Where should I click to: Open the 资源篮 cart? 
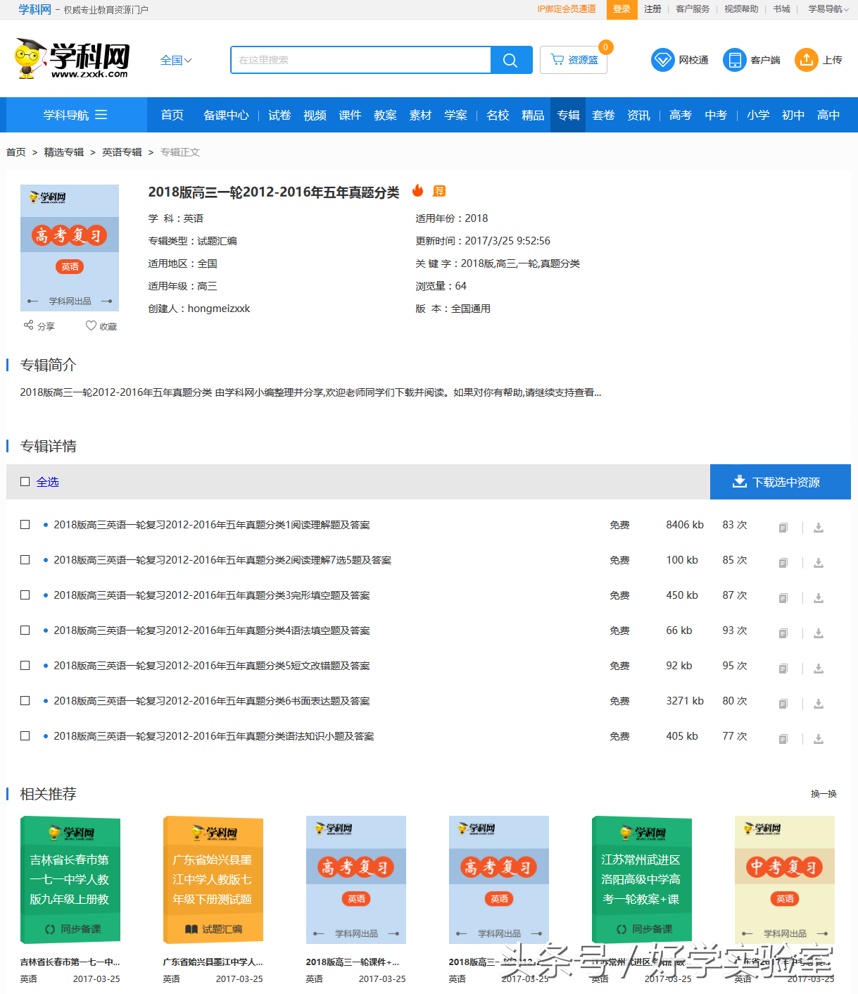tap(574, 60)
